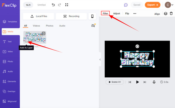Switch to the All media tab
Image resolution: width=175 pixels, height=108 pixels.
[x=26, y=26]
